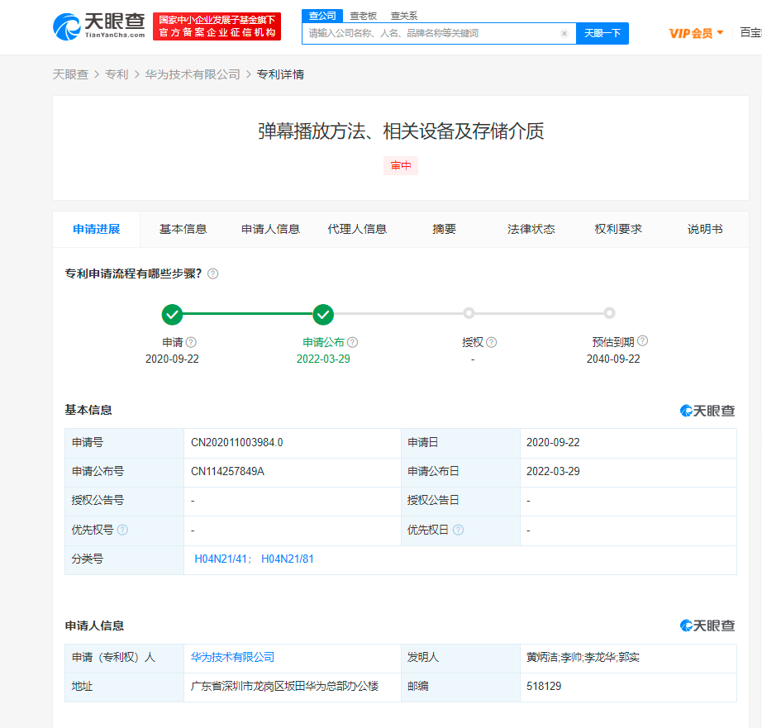The height and width of the screenshot is (728, 762).
Task: Click the postal code 518129
Action: pyautogui.click(x=544, y=687)
